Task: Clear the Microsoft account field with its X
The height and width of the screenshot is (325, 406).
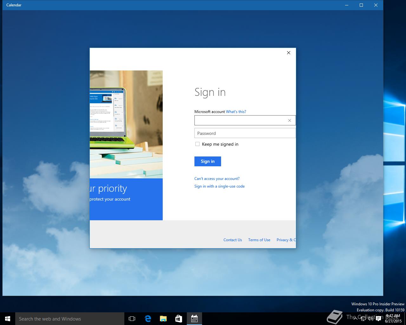Action: coord(290,120)
